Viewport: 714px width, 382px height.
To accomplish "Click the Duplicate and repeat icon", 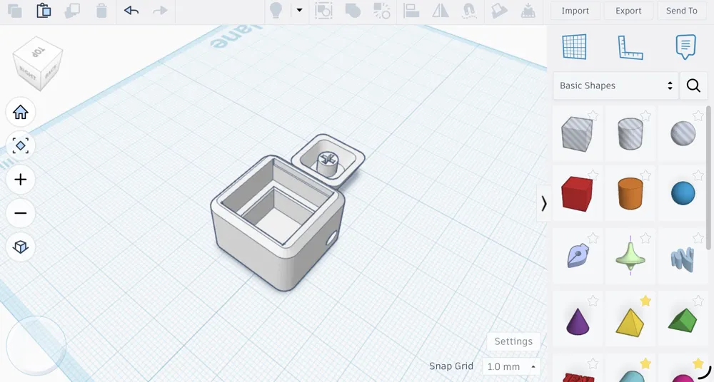I will click(x=72, y=11).
